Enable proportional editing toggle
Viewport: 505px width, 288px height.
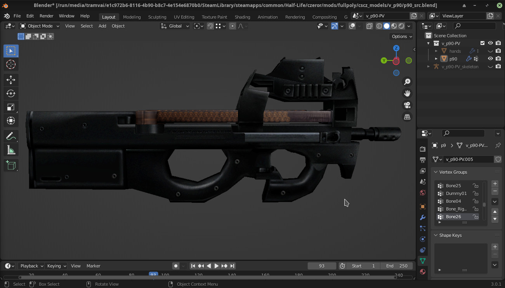(x=232, y=26)
